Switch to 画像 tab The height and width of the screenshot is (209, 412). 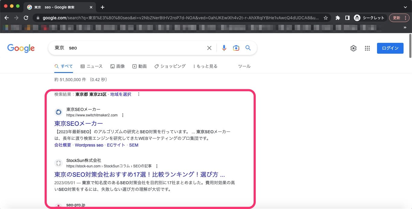[x=118, y=66]
